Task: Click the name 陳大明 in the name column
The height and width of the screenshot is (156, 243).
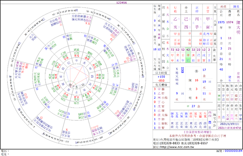Action: [x=238, y=27]
